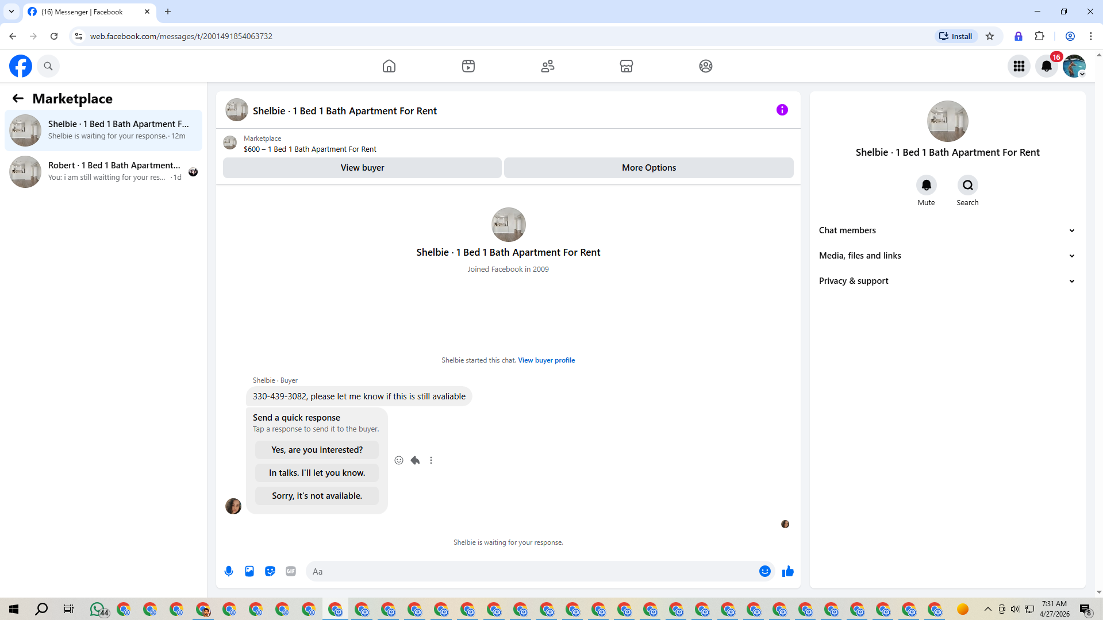Open the Marketplace storefront icon
Viewport: 1103px width, 620px height.
coord(627,66)
